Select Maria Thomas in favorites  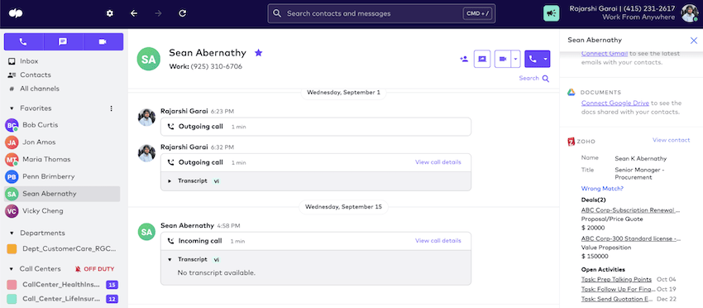[x=62, y=160]
